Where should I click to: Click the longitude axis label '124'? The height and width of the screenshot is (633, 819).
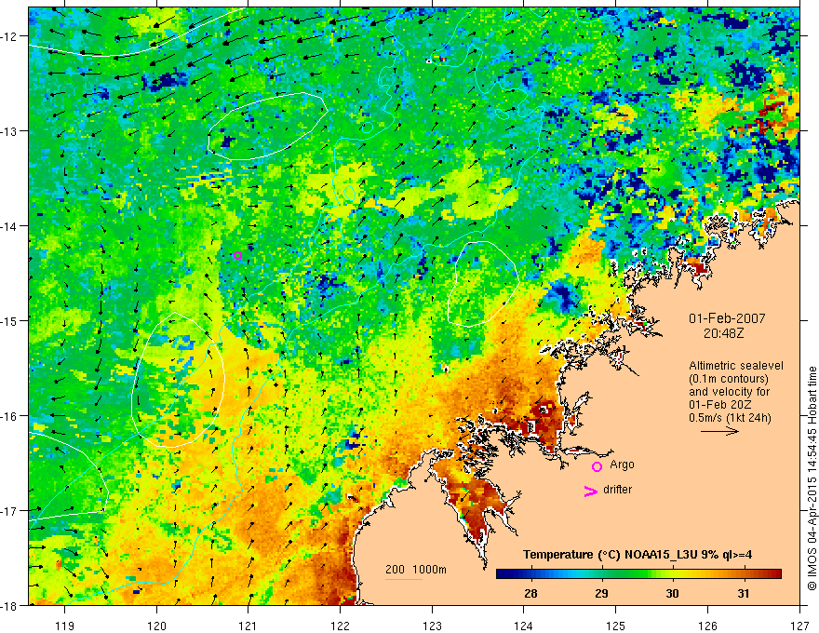tap(524, 626)
